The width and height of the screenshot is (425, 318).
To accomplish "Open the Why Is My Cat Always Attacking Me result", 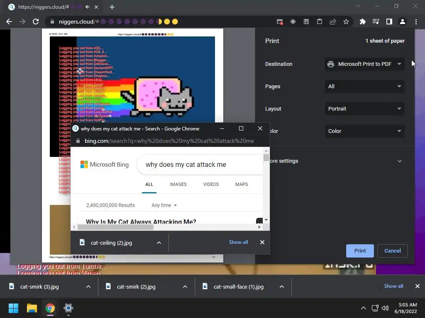I will click(141, 222).
